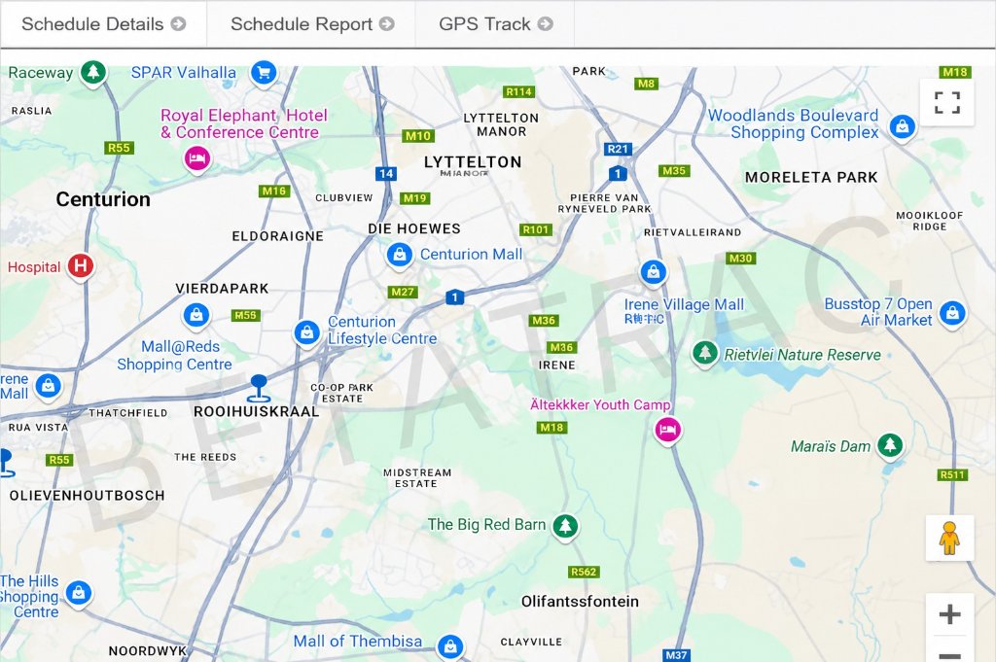996x662 pixels.
Task: Click the SPAR Valhalla shopping cart marker
Action: pos(264,72)
